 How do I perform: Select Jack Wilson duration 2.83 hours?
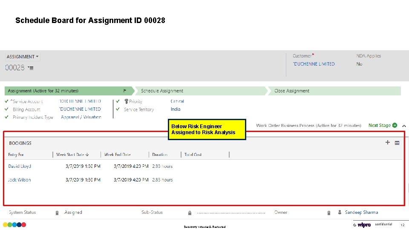pyautogui.click(x=162, y=180)
